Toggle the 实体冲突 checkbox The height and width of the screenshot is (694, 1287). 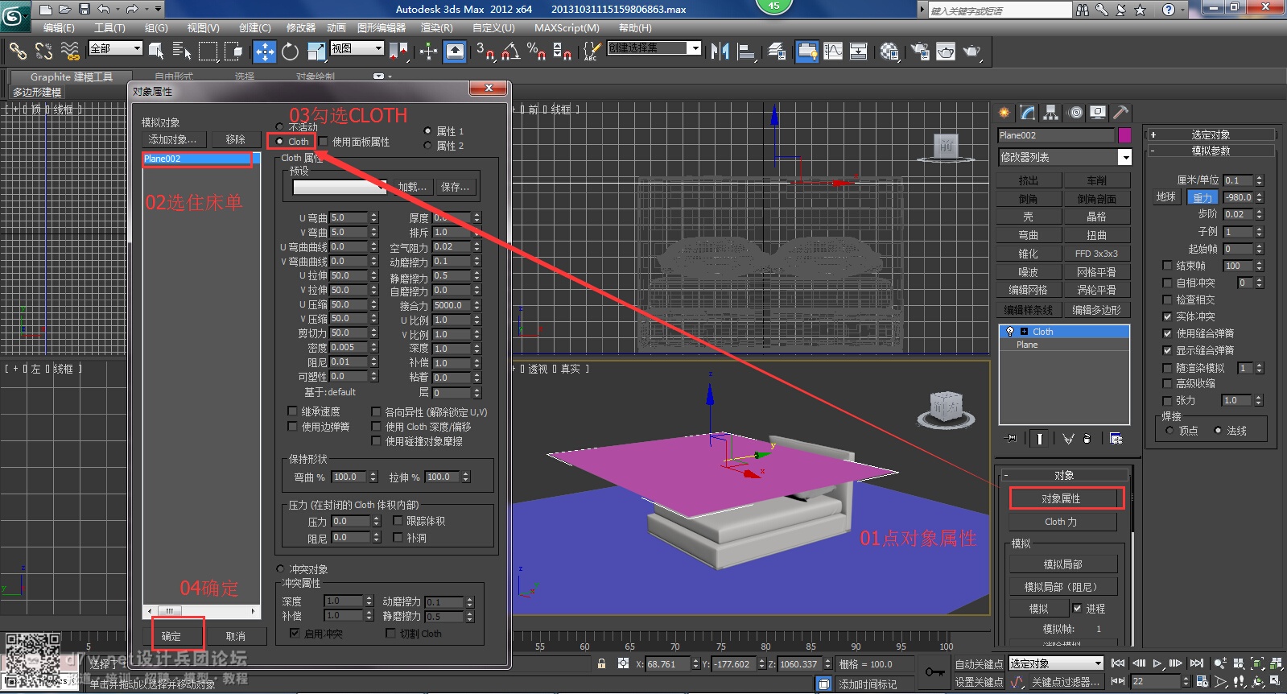1167,316
